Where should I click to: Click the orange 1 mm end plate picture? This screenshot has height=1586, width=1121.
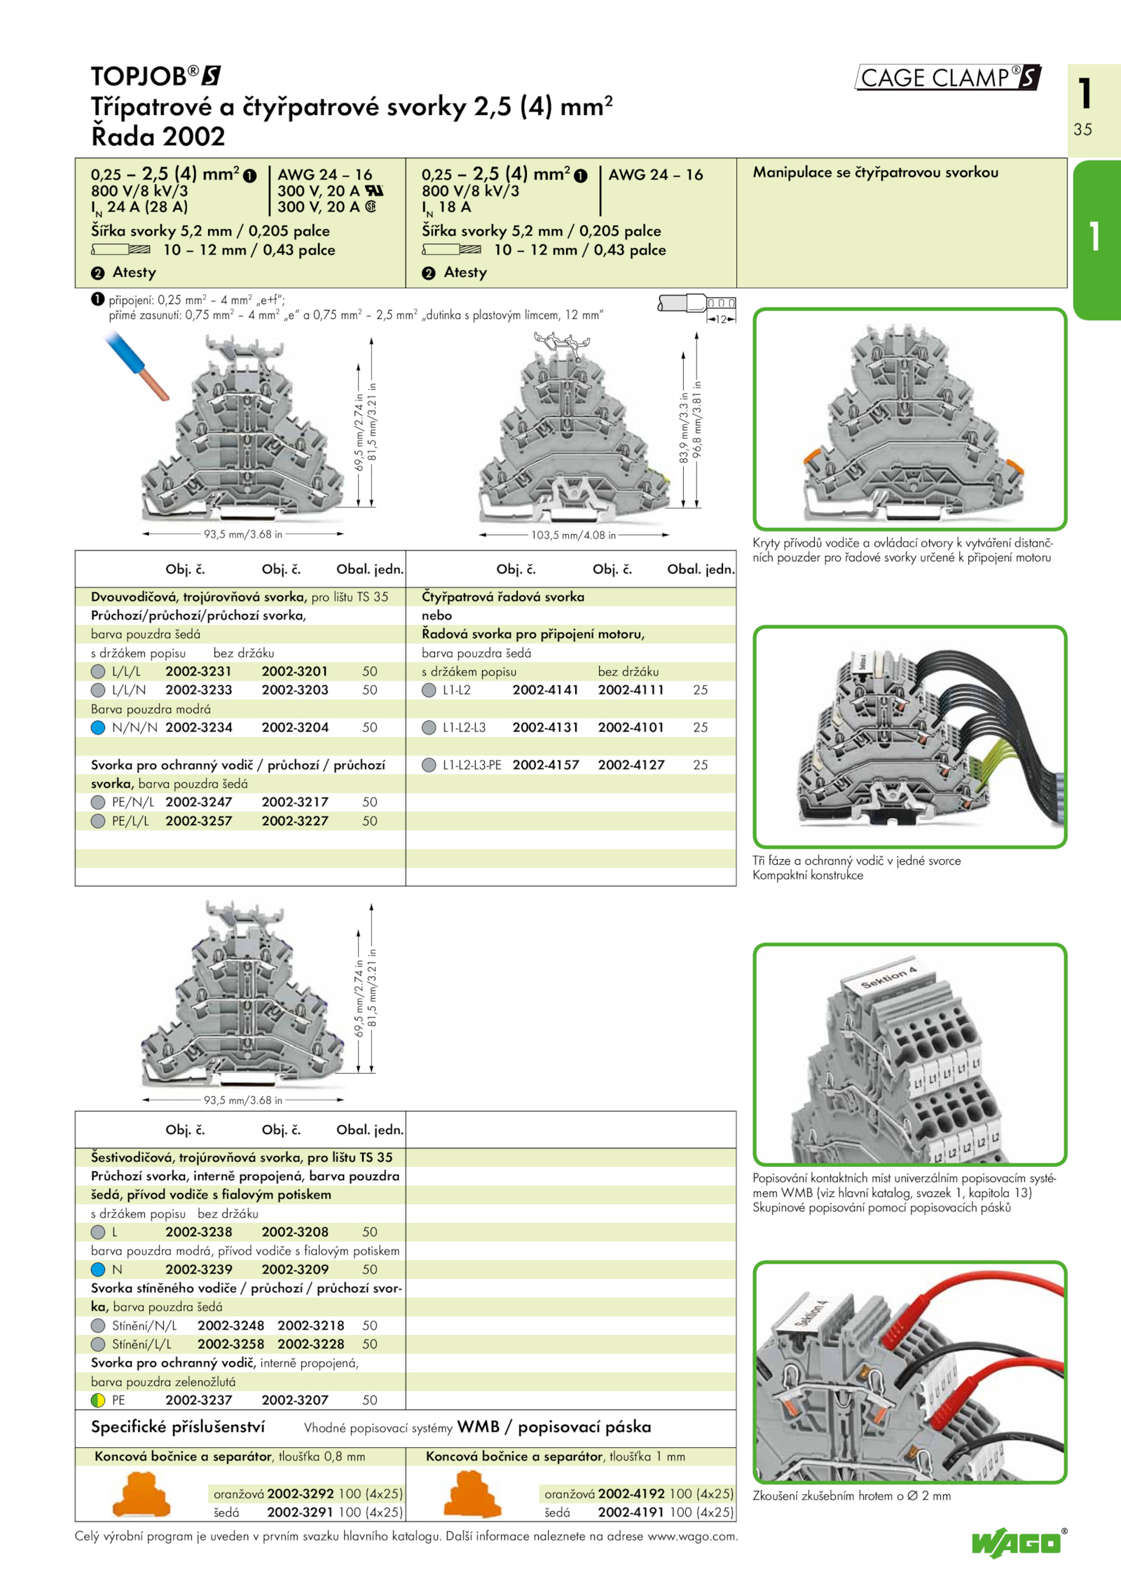[x=472, y=1495]
